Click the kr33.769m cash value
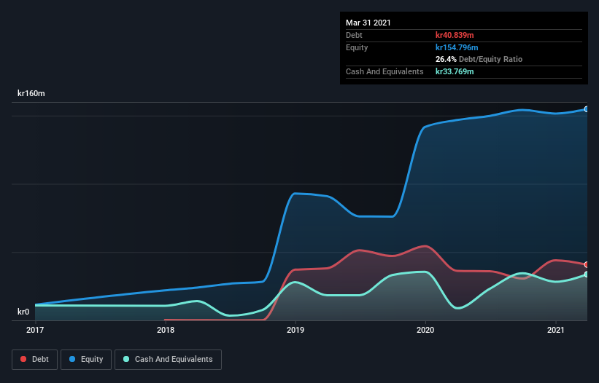Image resolution: width=599 pixels, height=383 pixels. (x=455, y=71)
